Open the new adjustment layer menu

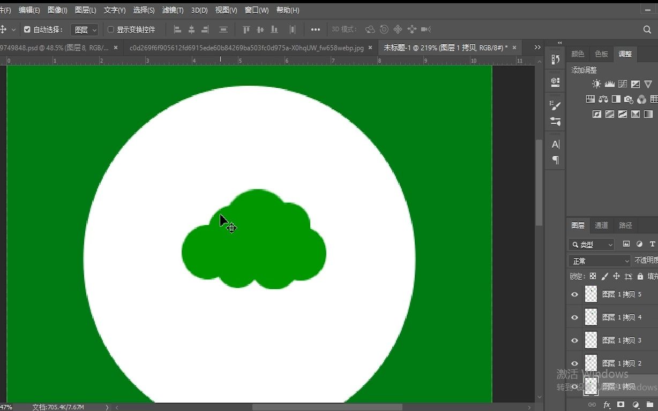tap(635, 405)
